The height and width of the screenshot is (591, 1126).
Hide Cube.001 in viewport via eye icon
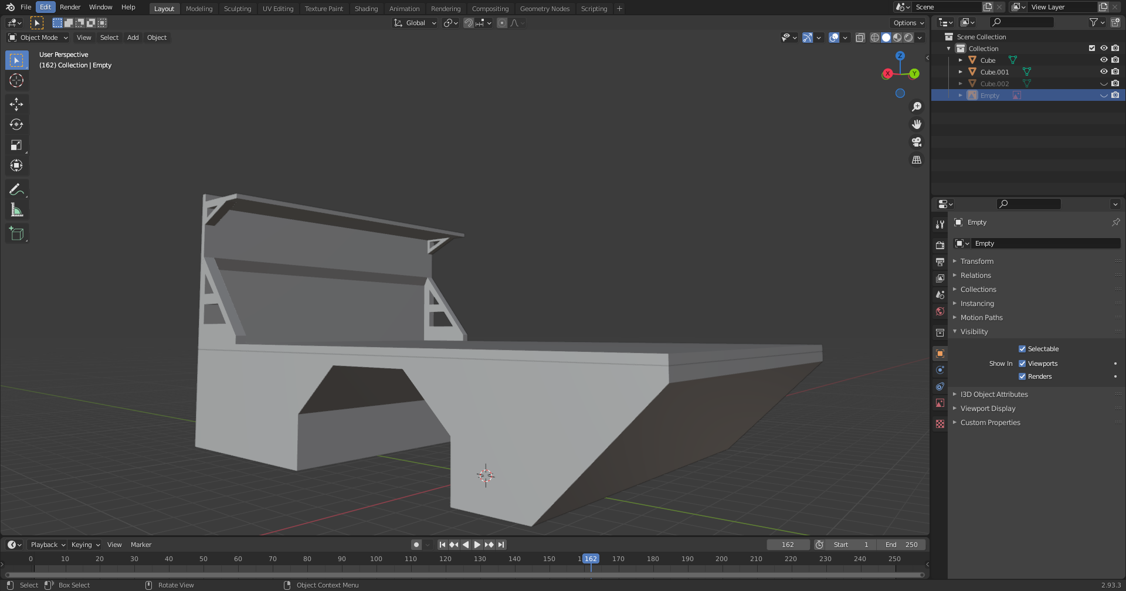tap(1104, 72)
